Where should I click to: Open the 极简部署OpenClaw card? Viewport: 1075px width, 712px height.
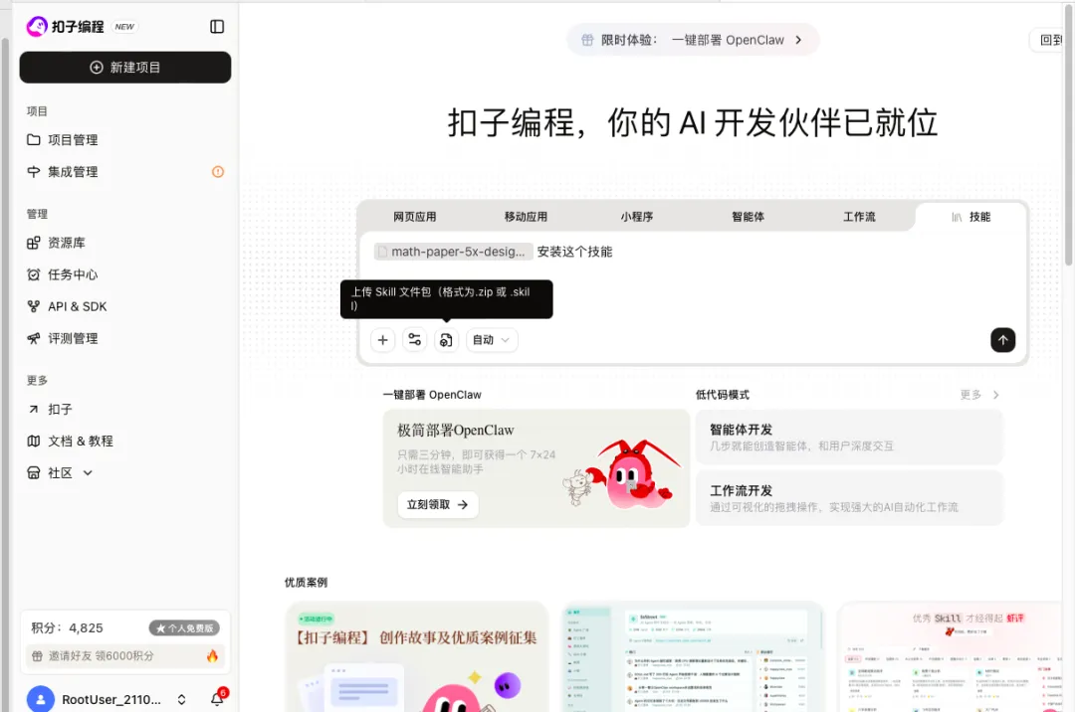[x=537, y=468]
